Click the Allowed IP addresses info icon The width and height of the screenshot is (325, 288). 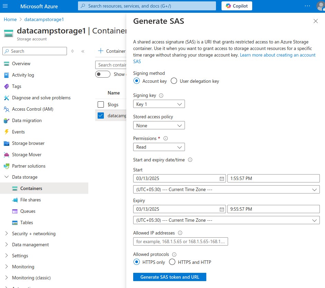pyautogui.click(x=180, y=233)
